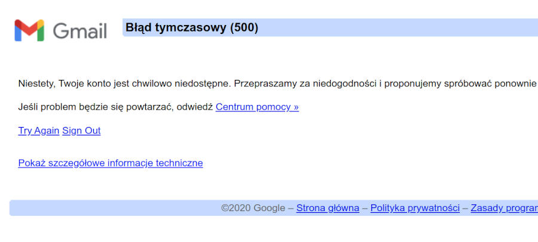Open the Zasady program footer link
Image resolution: width=538 pixels, height=242 pixels.
pos(505,208)
